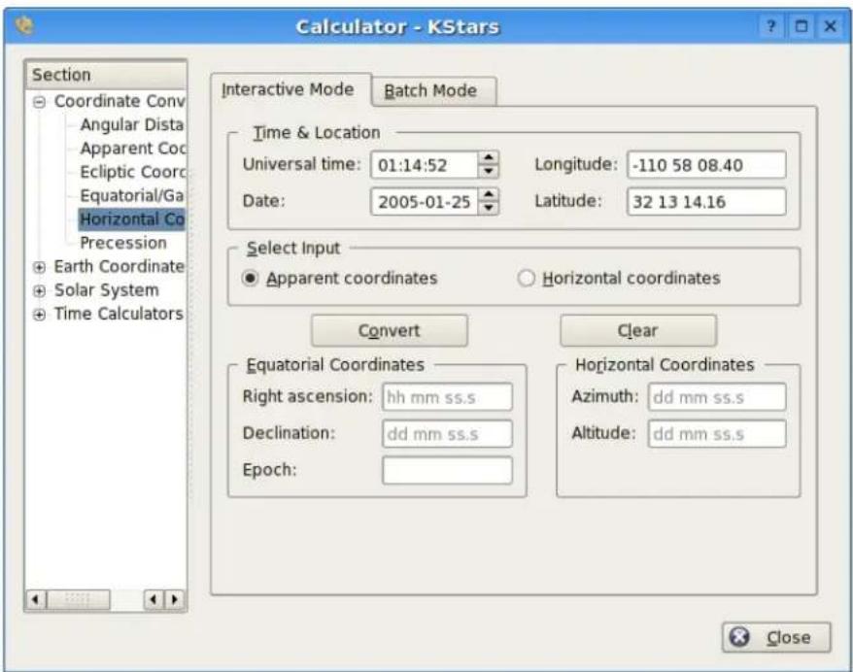This screenshot has width=853, height=672.
Task: Select Ecliptic Coordinates tree item
Action: (133, 172)
